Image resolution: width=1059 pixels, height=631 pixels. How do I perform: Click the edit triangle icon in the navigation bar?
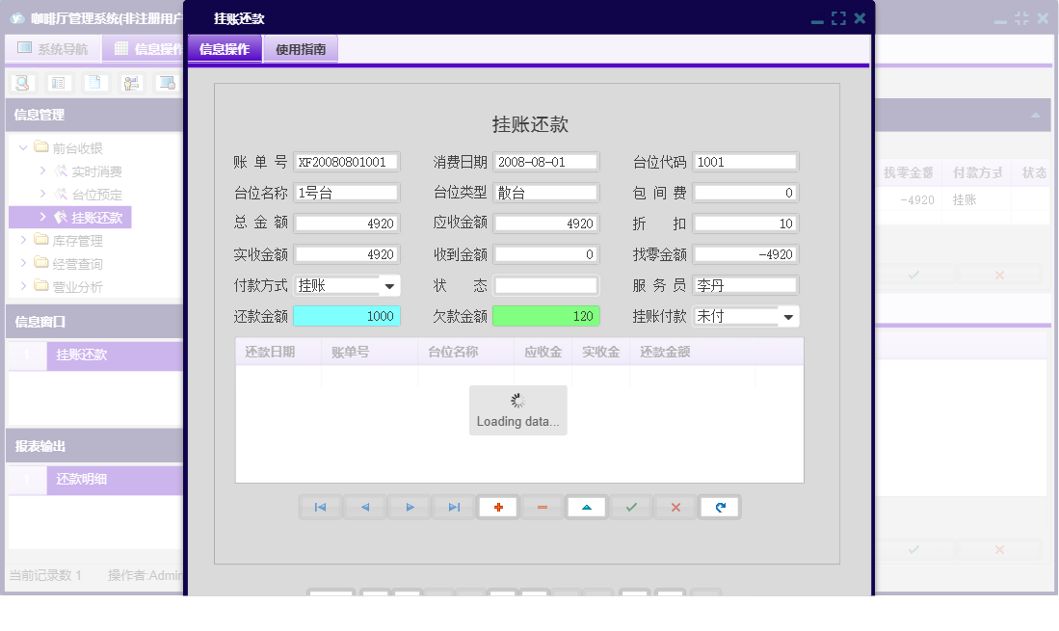[x=586, y=507]
